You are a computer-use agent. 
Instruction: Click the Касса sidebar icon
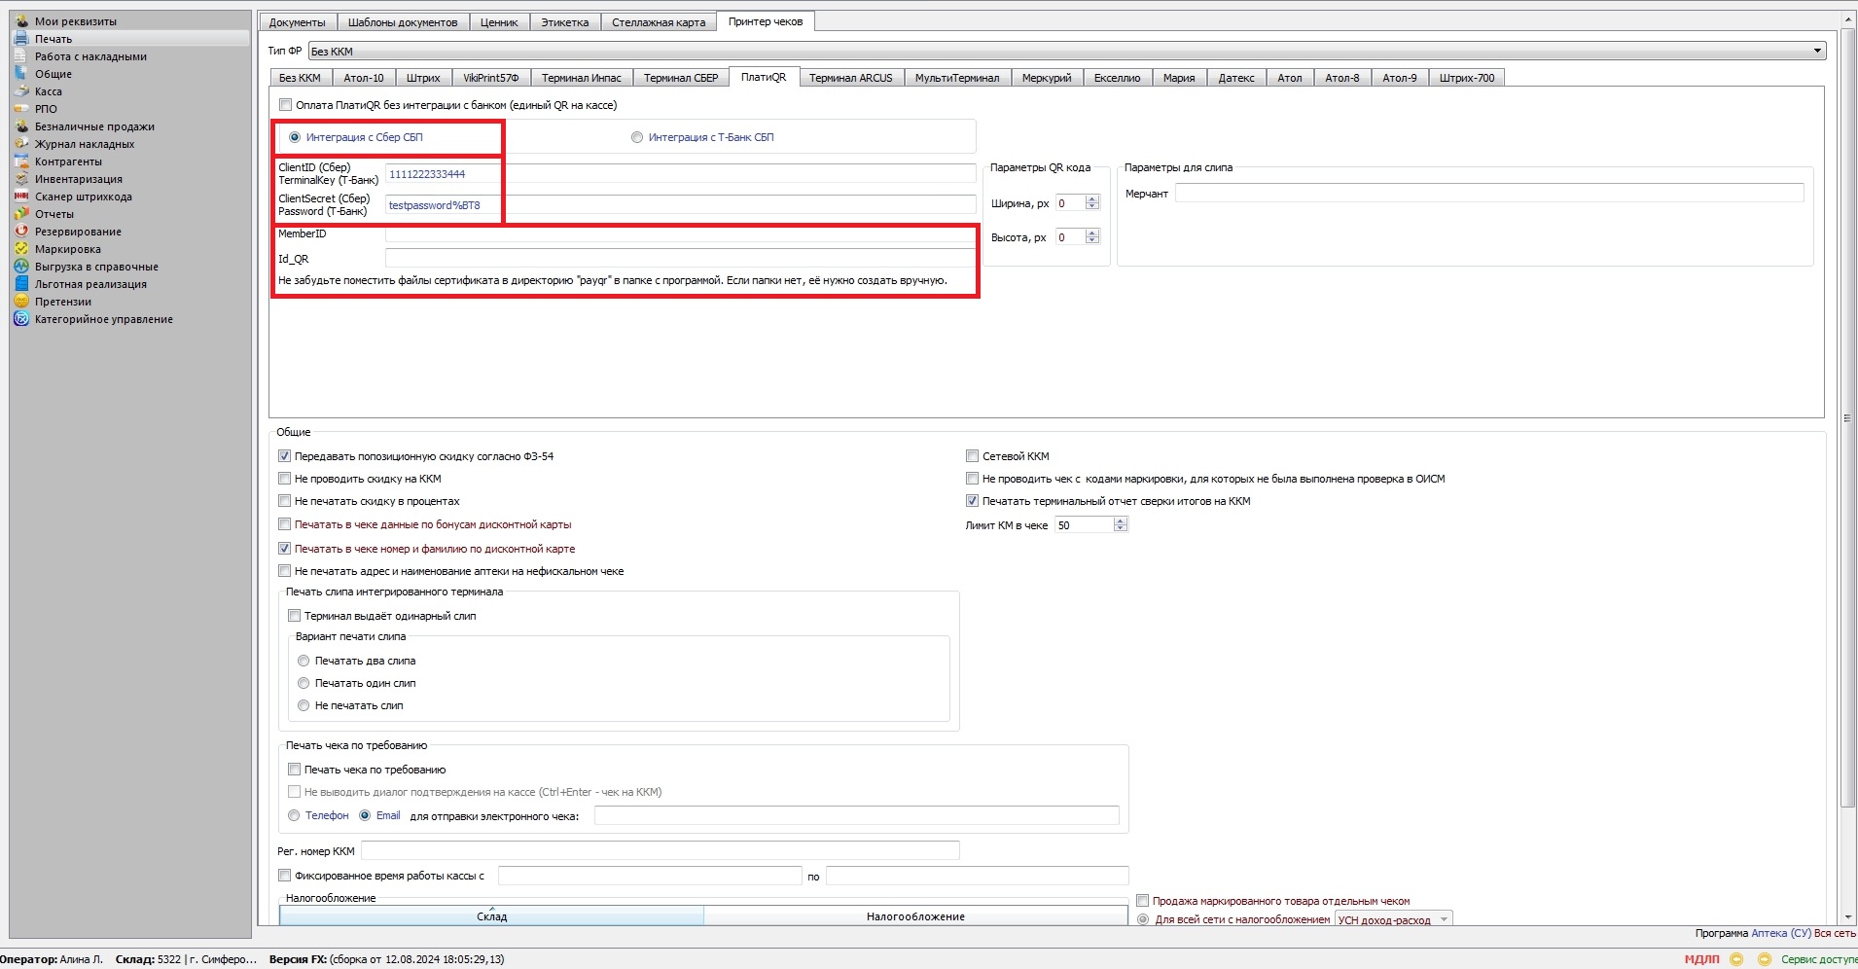point(21,91)
